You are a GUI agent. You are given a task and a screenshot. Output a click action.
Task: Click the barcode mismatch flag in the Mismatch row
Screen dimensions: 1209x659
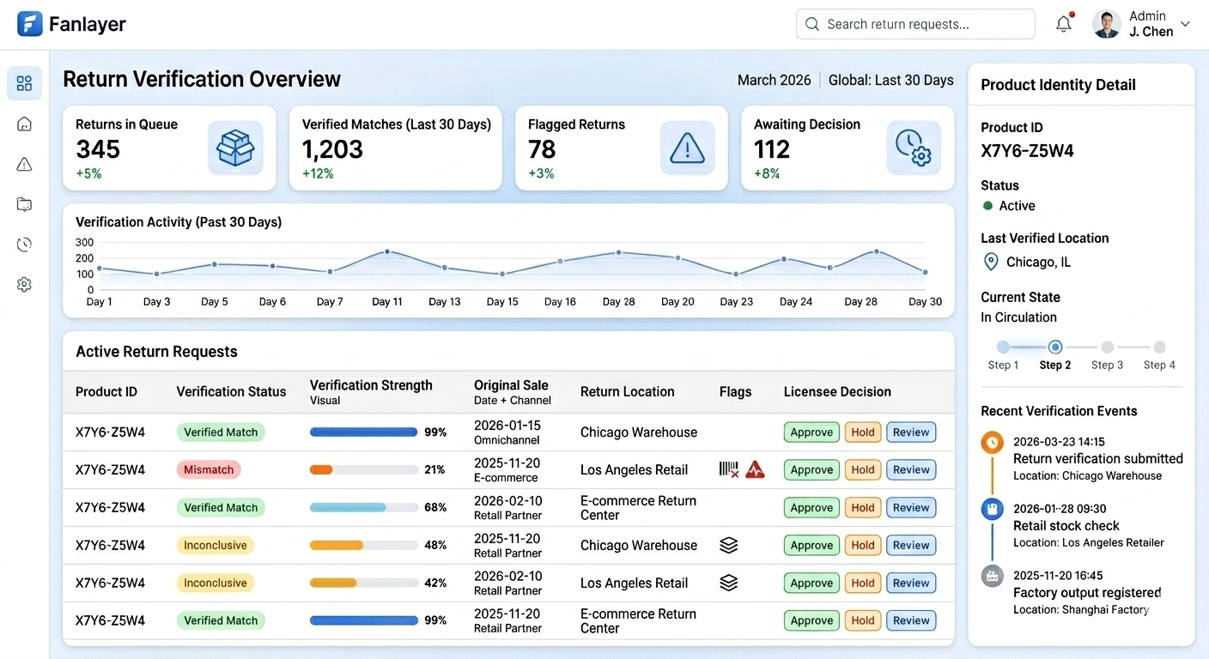[x=726, y=469]
